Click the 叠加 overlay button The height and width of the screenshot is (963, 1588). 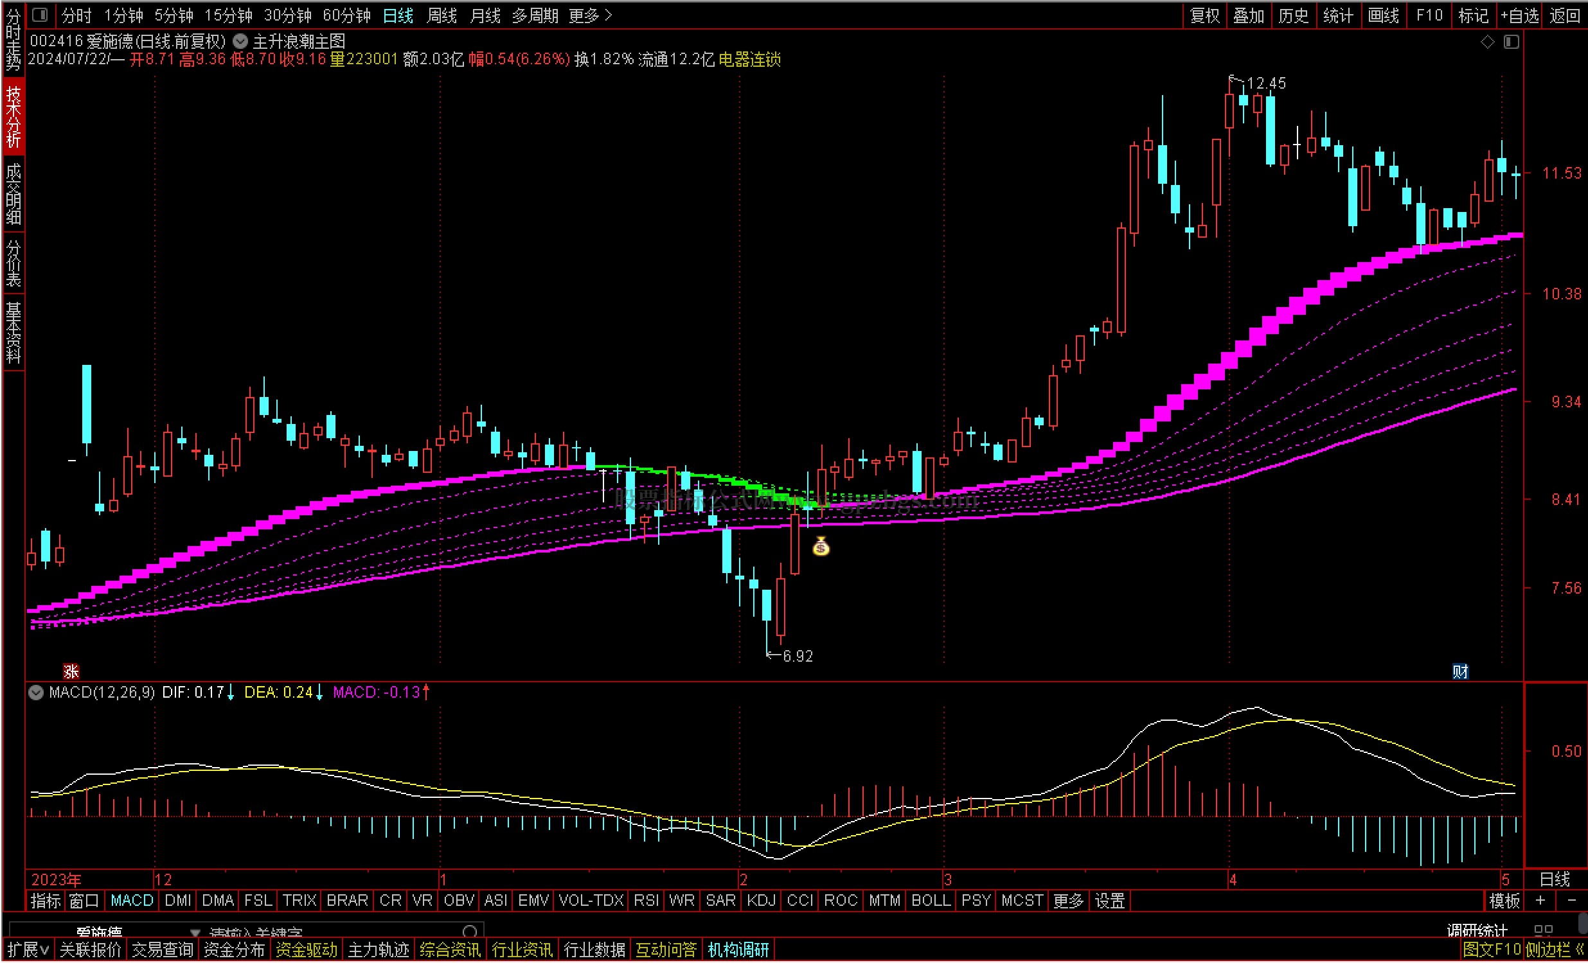1249,15
